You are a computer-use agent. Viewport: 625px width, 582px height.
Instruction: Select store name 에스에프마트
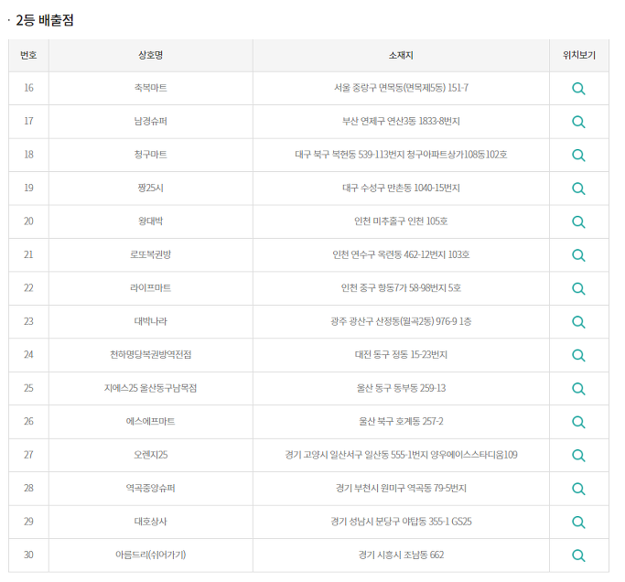151,421
